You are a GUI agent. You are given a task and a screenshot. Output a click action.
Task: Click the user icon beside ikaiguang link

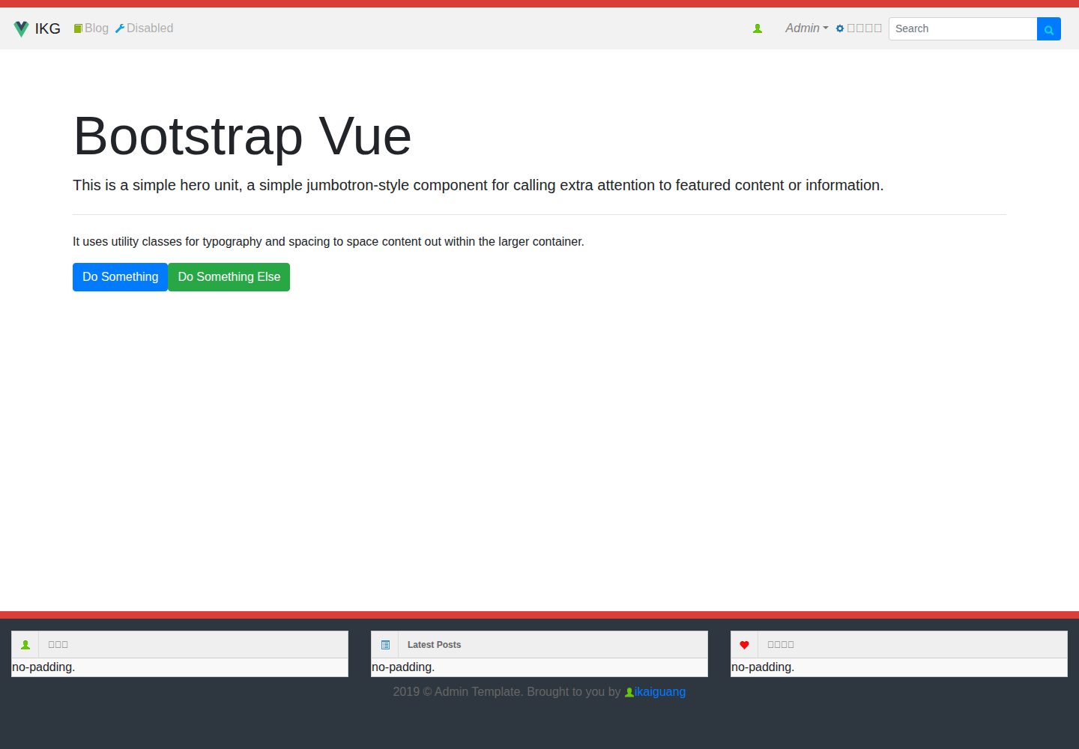629,692
